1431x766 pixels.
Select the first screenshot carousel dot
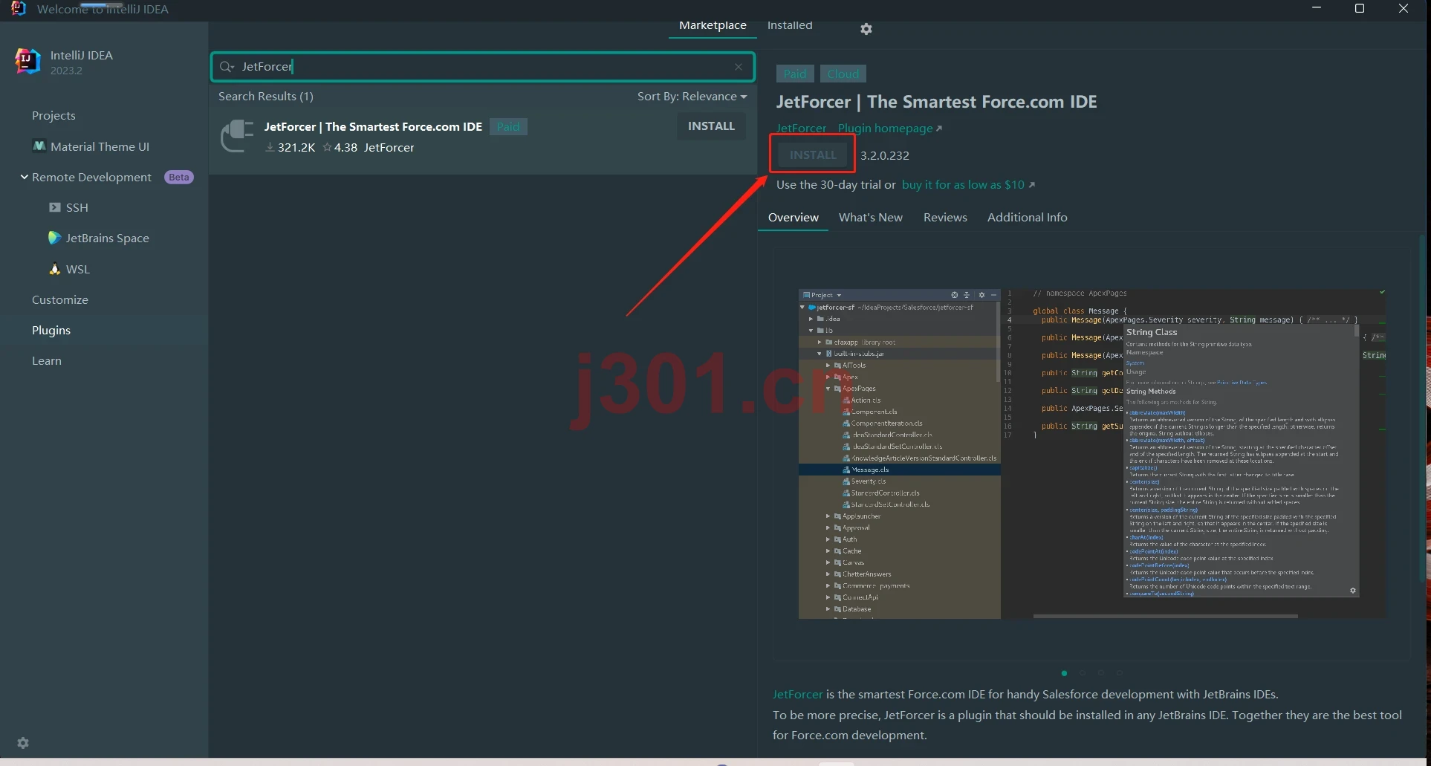tap(1064, 673)
